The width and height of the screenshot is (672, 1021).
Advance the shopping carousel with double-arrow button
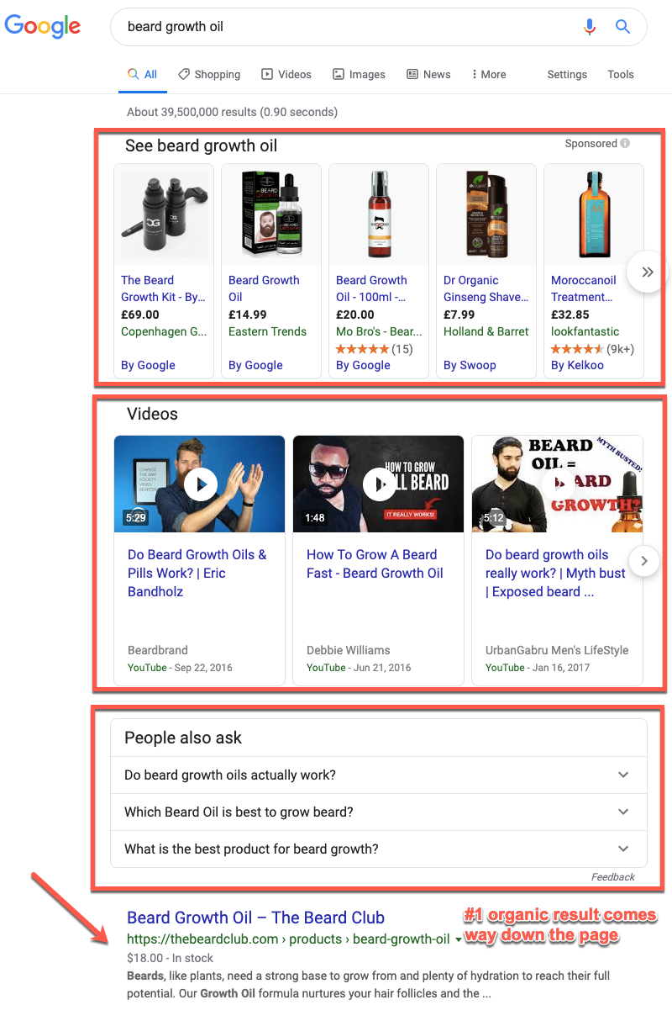(x=647, y=272)
